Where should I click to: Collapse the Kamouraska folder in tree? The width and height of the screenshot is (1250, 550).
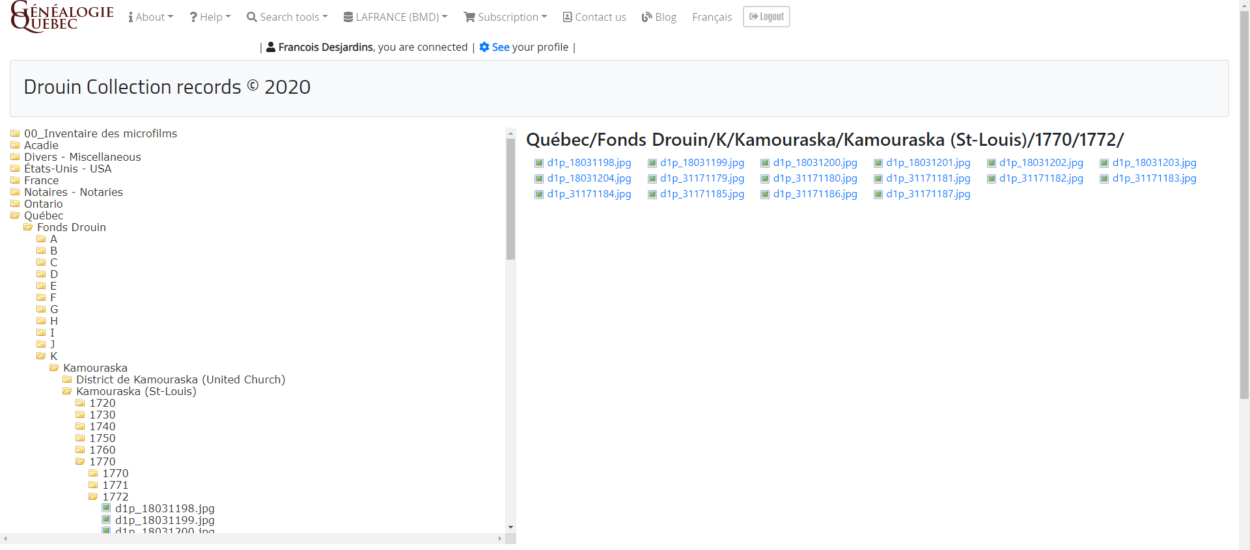click(95, 368)
